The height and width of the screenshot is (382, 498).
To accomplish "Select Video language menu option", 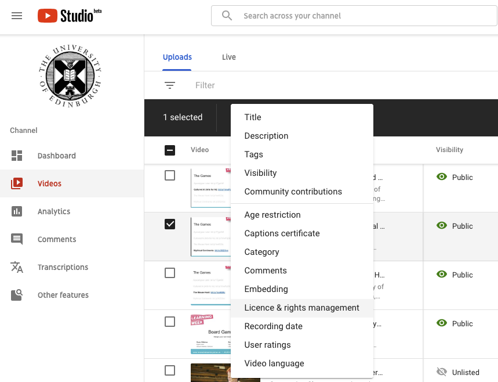I will pos(302,363).
